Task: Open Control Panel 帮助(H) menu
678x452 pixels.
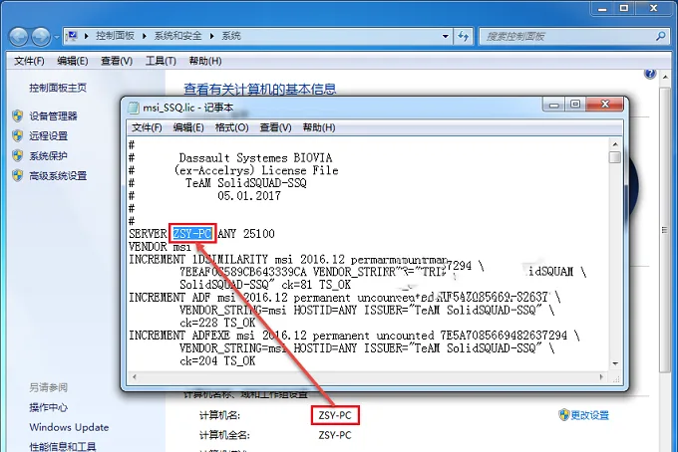Action: click(x=205, y=61)
